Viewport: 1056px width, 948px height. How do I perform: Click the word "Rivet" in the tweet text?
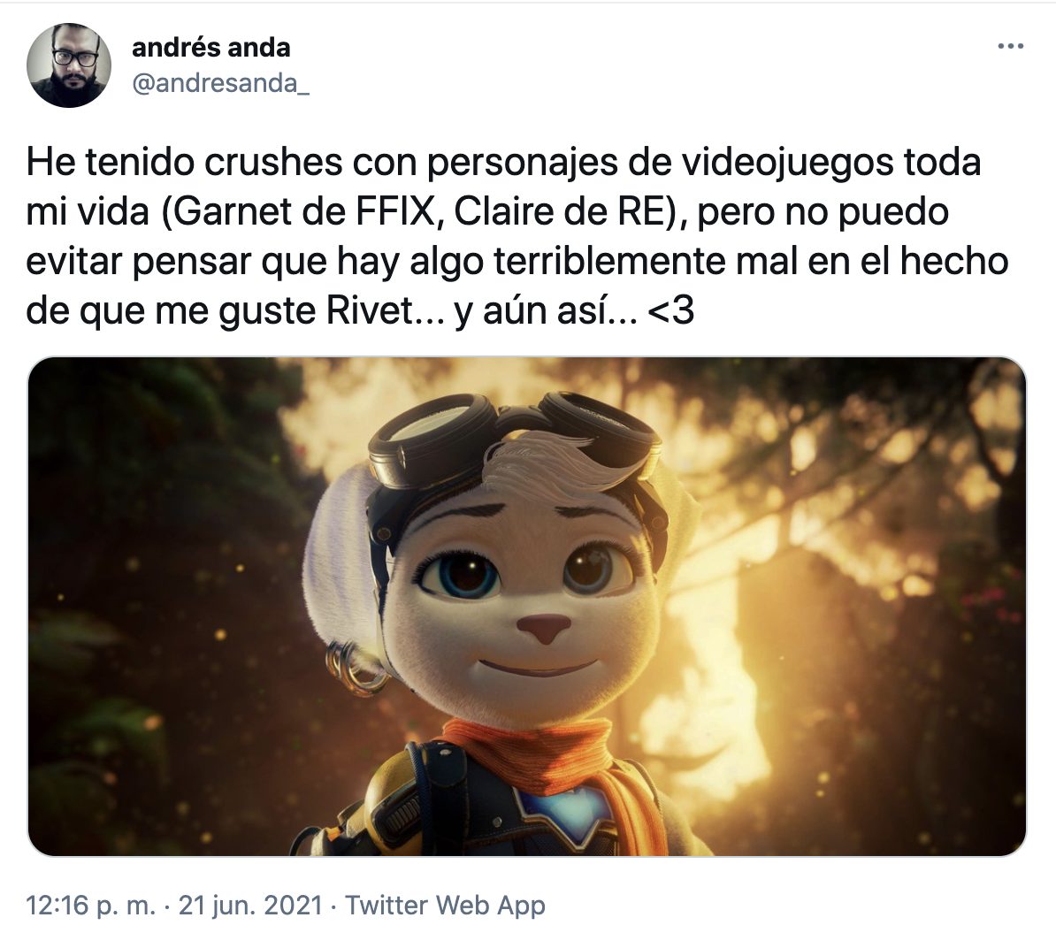[369, 311]
